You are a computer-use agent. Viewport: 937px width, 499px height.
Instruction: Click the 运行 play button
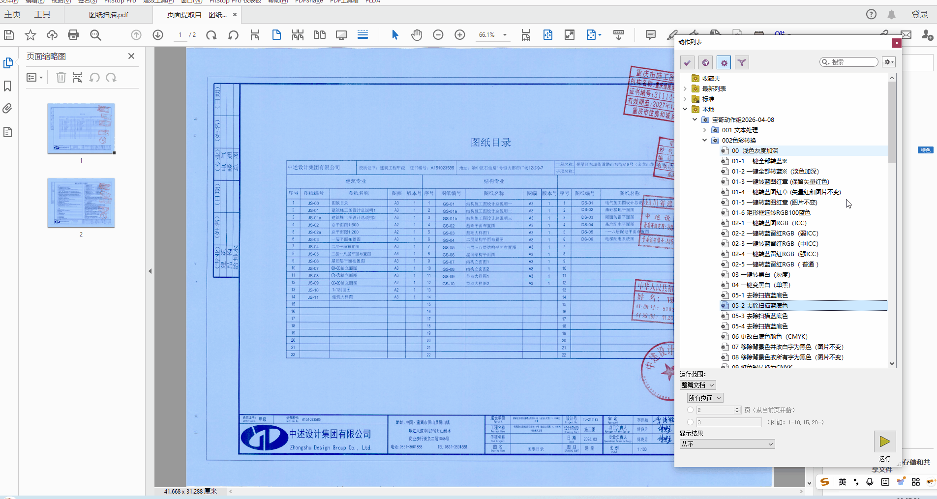(x=884, y=441)
